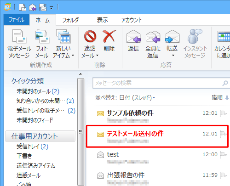Viewport: 230px width, 186px height.
Task: Click the 返信 reply button
Action: pos(133,40)
